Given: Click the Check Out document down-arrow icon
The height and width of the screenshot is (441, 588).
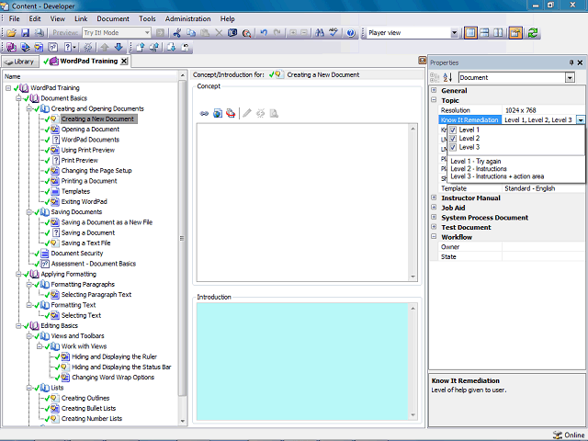Looking at the screenshot, I should [172, 47].
